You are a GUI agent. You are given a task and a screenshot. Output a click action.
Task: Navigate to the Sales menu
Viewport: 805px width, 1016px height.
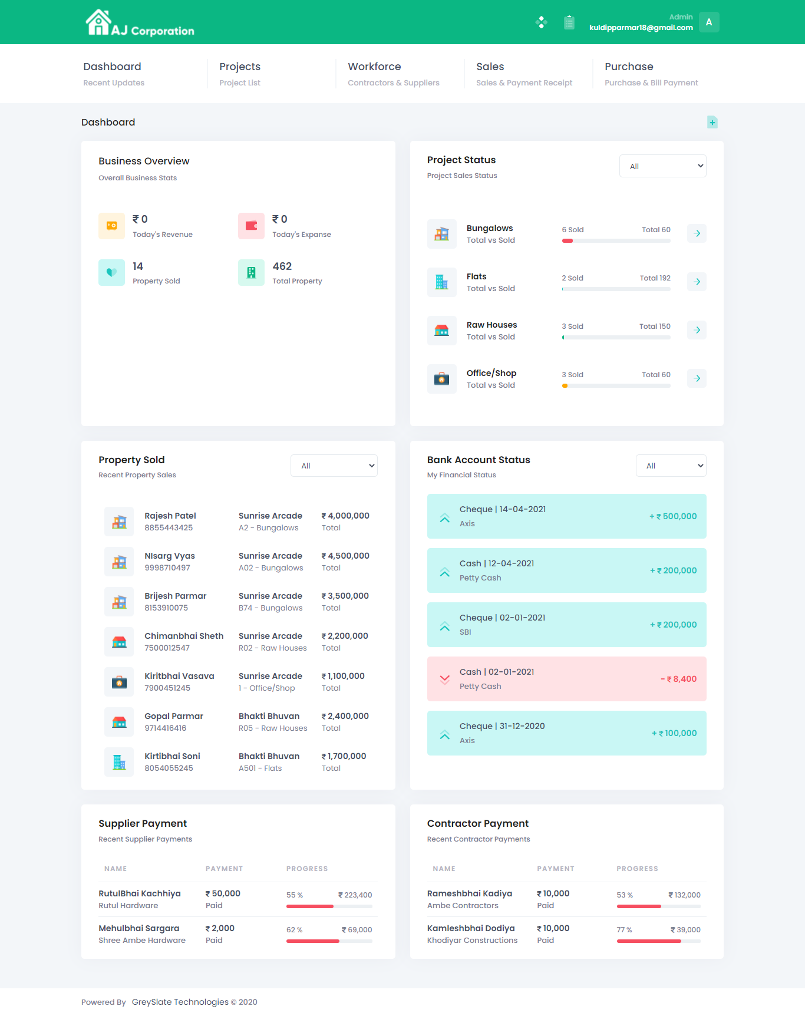[x=490, y=67]
